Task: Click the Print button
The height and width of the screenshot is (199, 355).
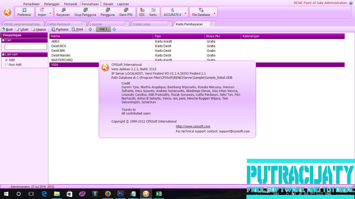Action: point(77,29)
